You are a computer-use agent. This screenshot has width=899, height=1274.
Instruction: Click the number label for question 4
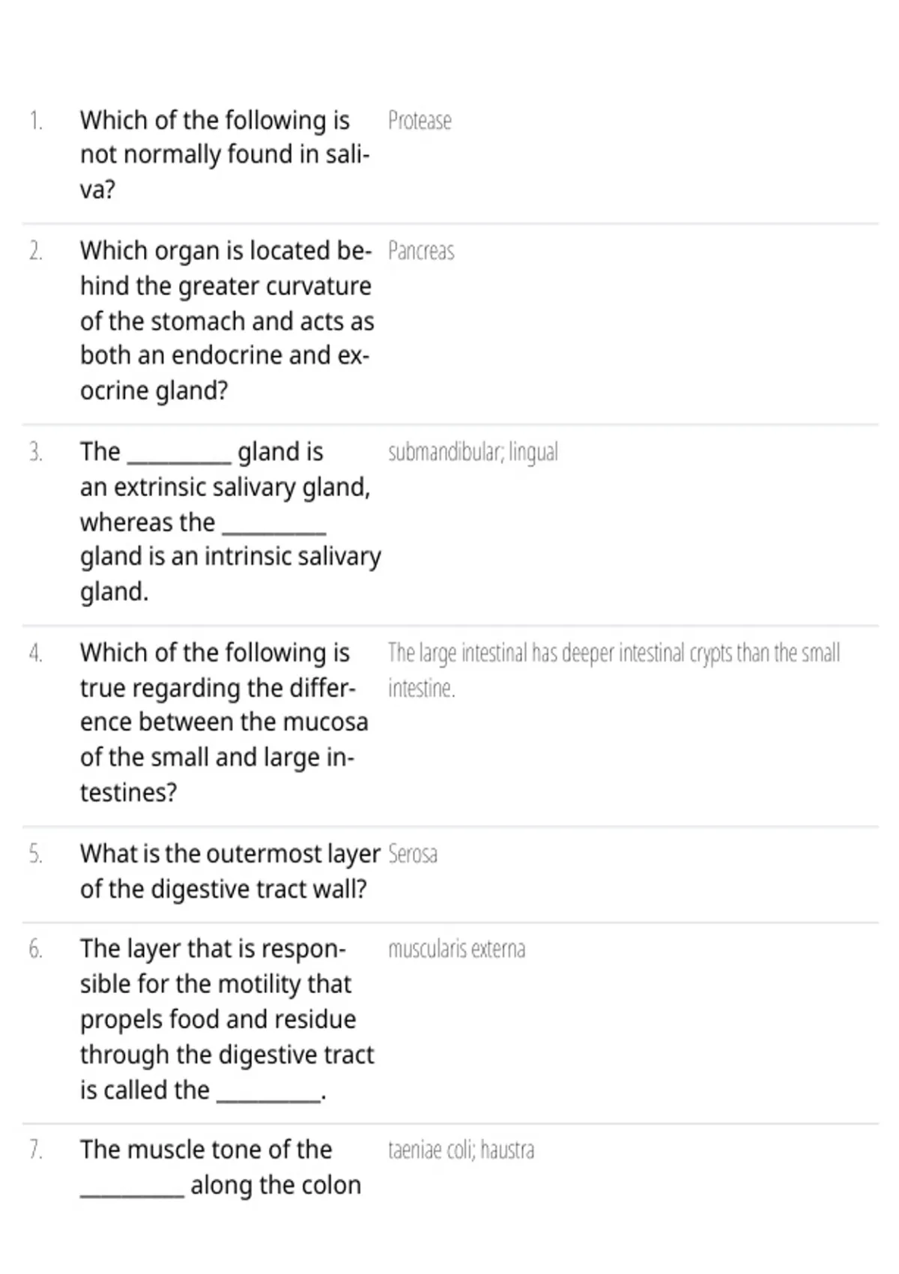point(36,653)
